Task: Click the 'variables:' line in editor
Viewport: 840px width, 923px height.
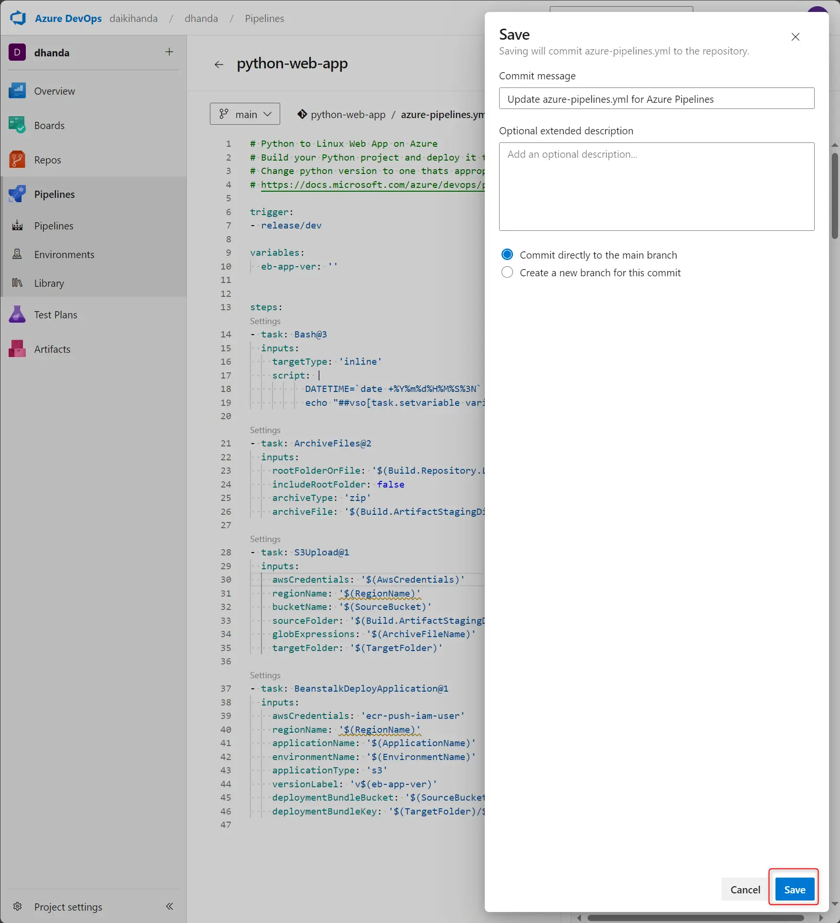Action: point(277,252)
